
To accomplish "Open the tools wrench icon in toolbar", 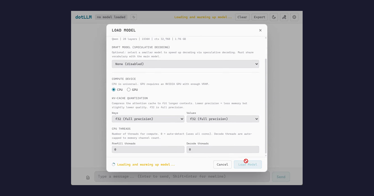I will click(x=284, y=17).
